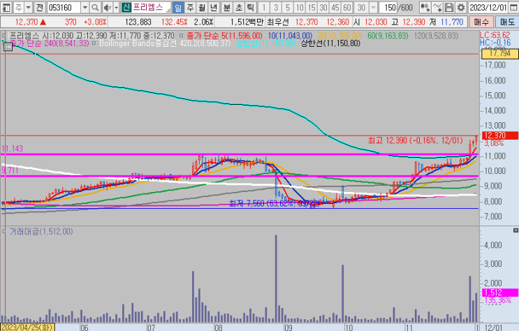Choose the 1 interval button

coord(264,7)
